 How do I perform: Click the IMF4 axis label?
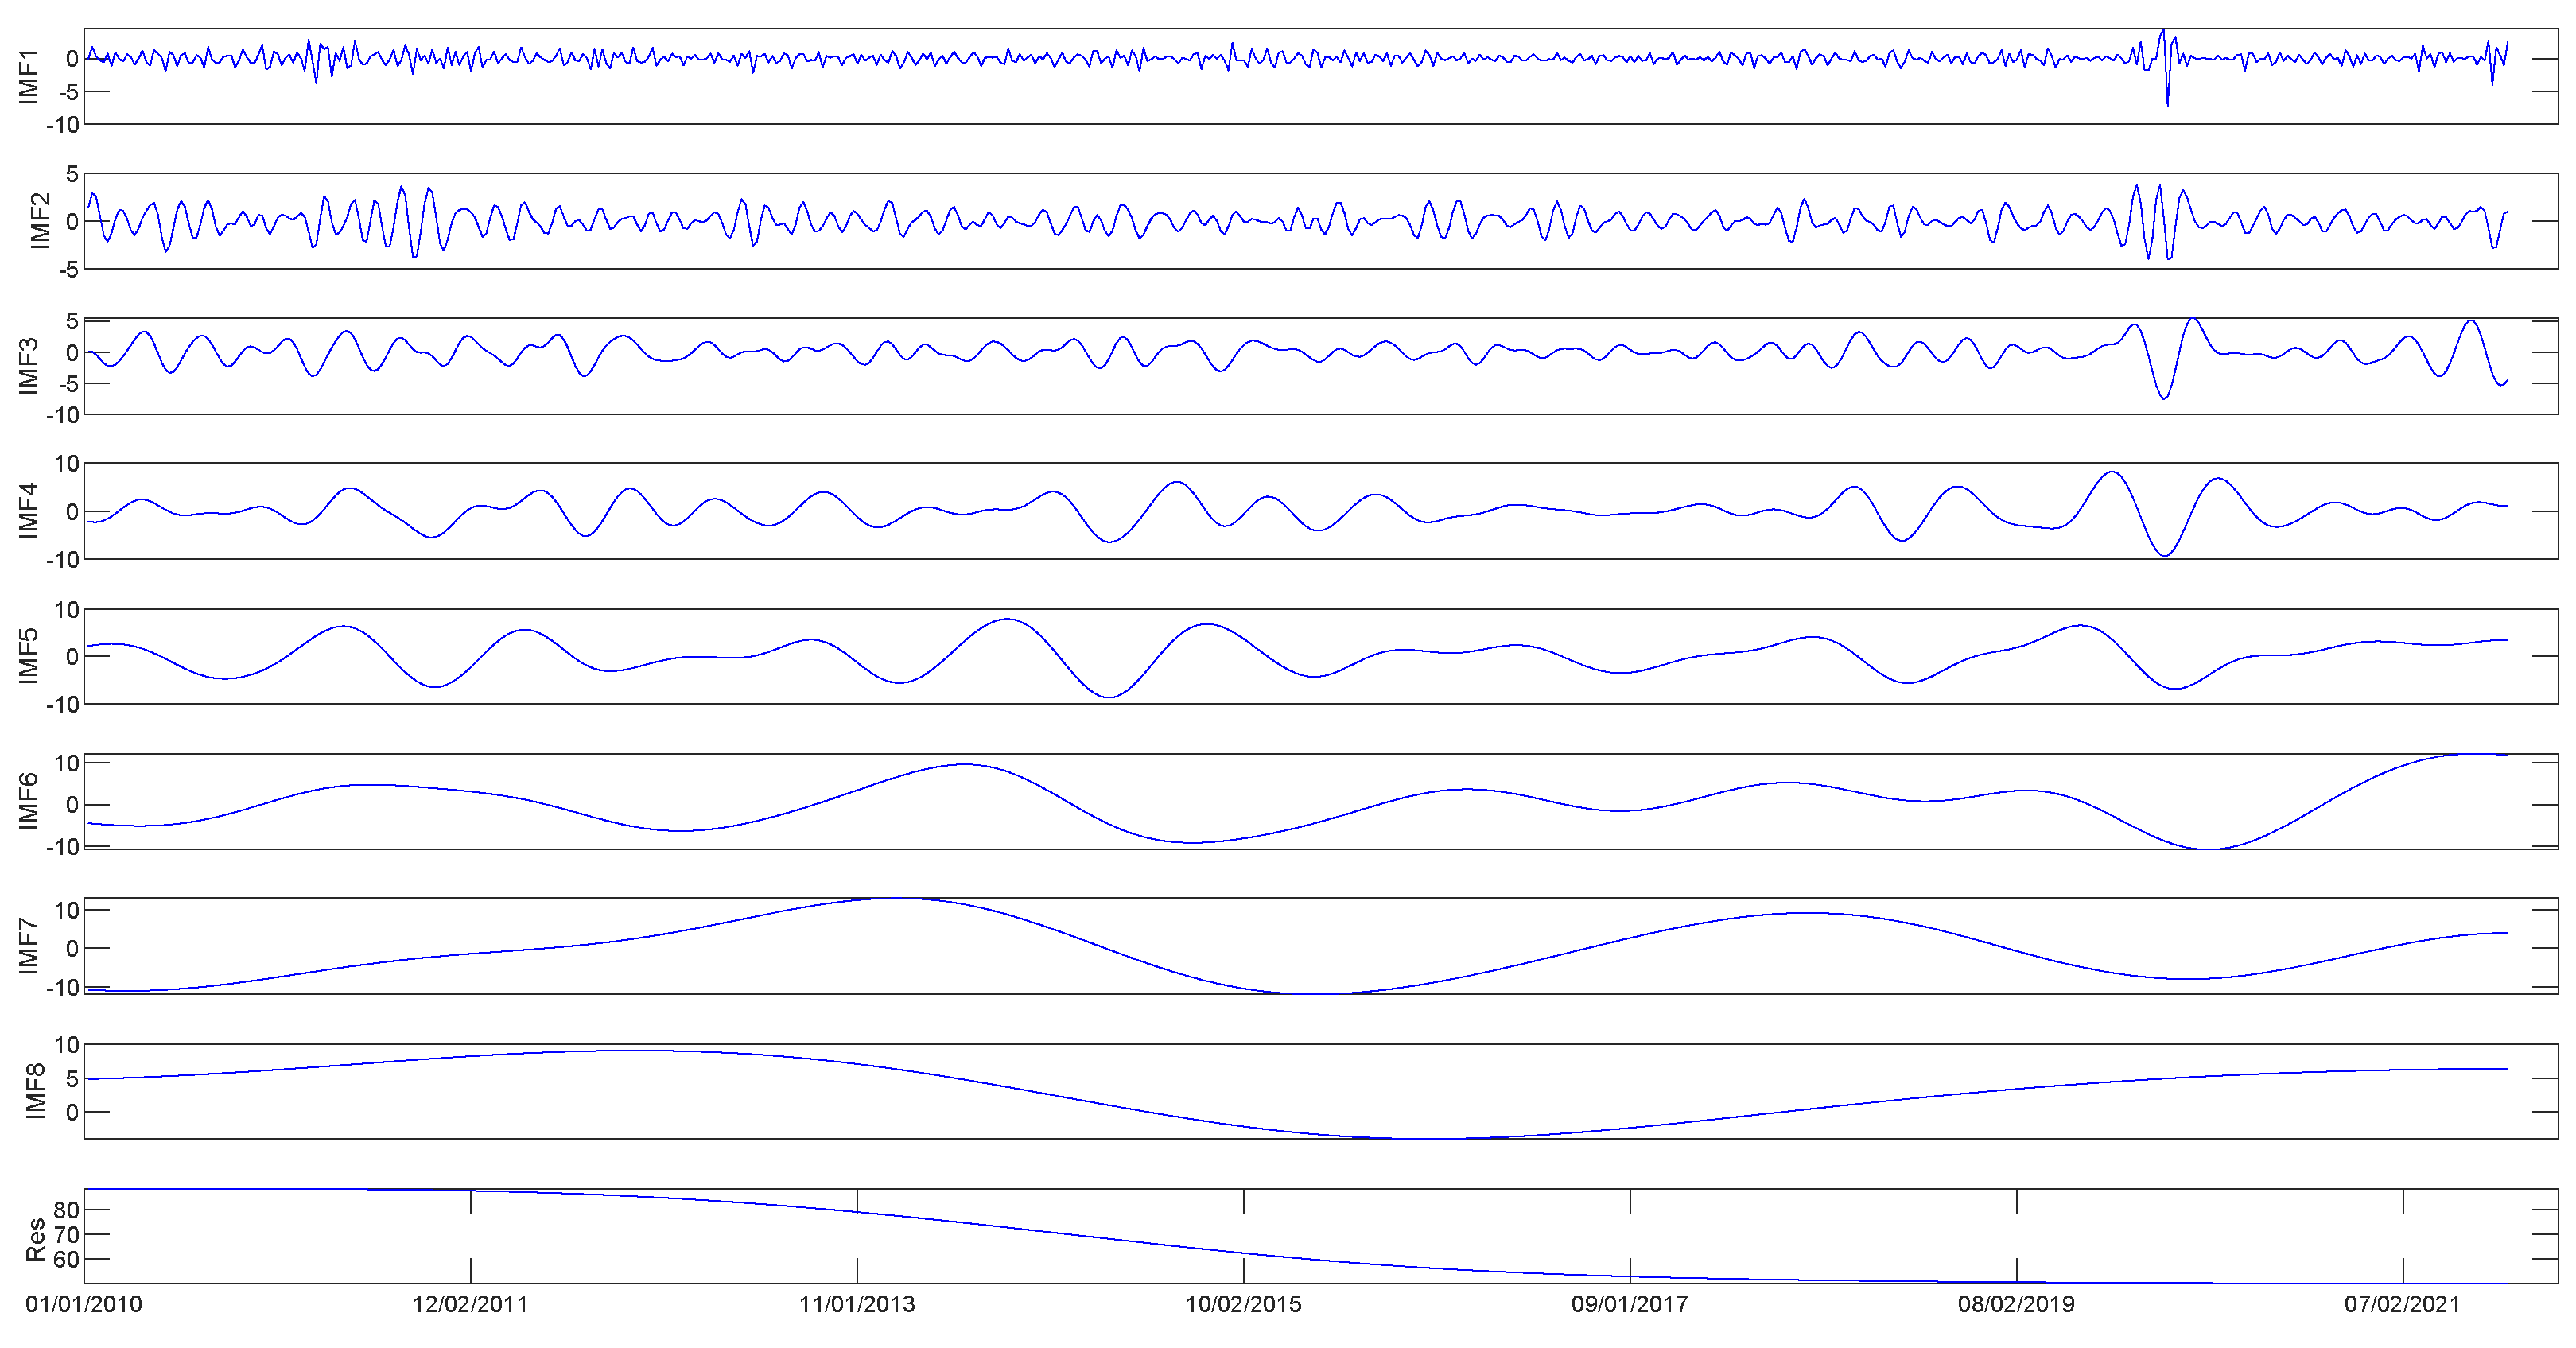28,511
